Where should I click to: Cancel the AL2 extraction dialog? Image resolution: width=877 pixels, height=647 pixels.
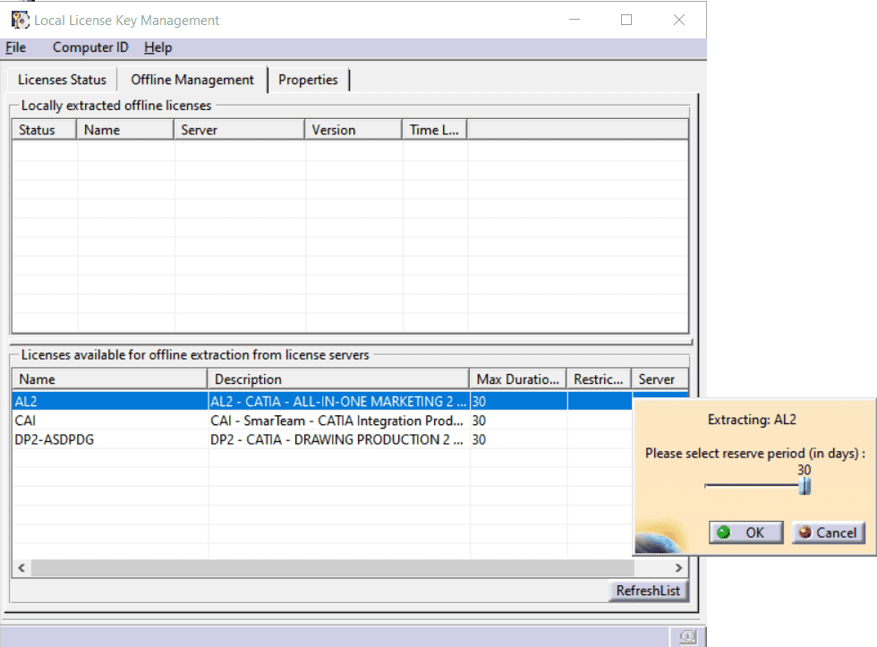pos(829,532)
